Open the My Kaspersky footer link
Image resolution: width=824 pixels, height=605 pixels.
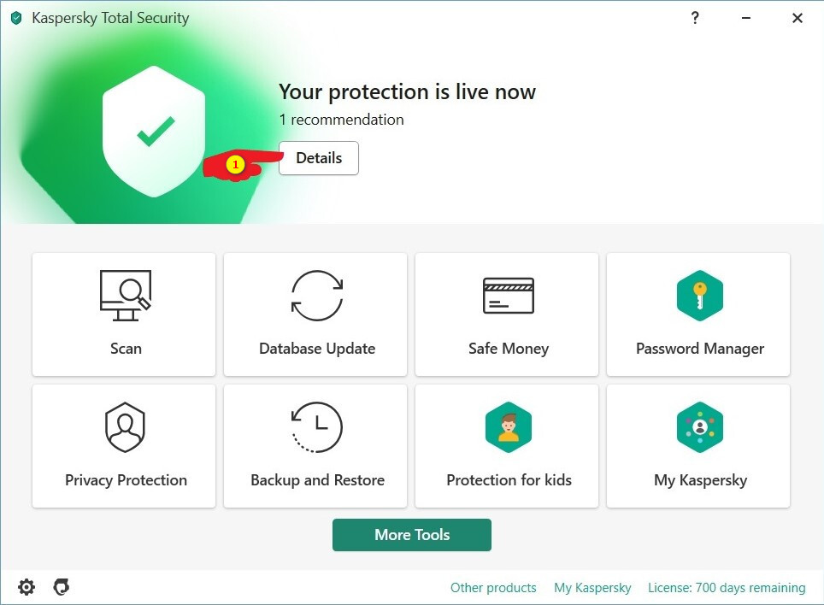[x=592, y=588]
